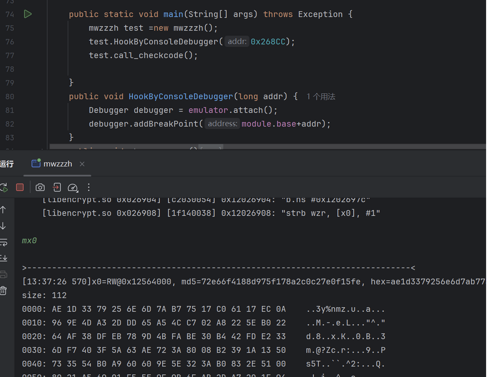
Task: Rerun the mwzzzh run configuration
Action: (4, 187)
